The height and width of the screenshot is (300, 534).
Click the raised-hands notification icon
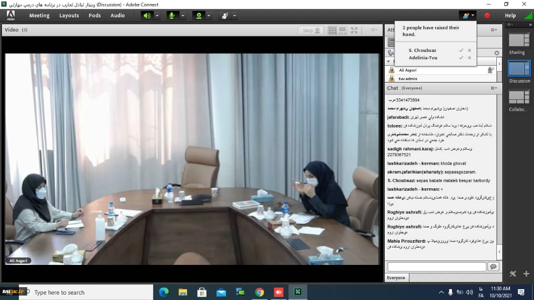465,15
